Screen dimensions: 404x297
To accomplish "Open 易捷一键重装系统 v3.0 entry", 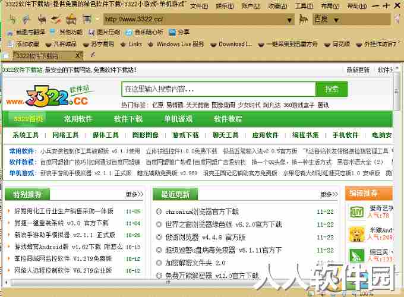I will coord(61,223).
